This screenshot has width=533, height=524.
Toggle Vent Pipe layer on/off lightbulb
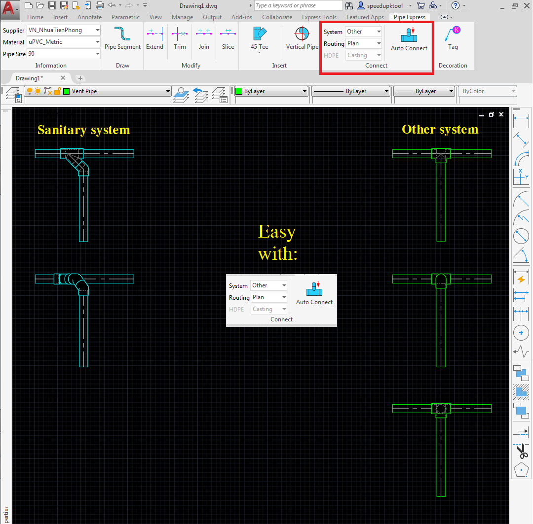pyautogui.click(x=30, y=91)
